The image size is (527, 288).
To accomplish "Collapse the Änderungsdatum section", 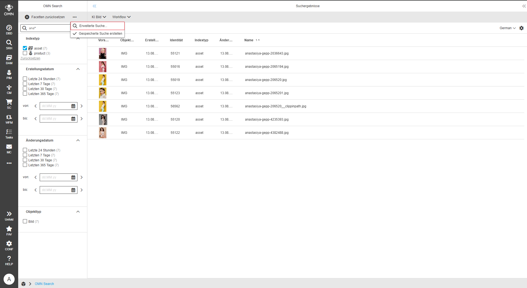I will [78, 140].
